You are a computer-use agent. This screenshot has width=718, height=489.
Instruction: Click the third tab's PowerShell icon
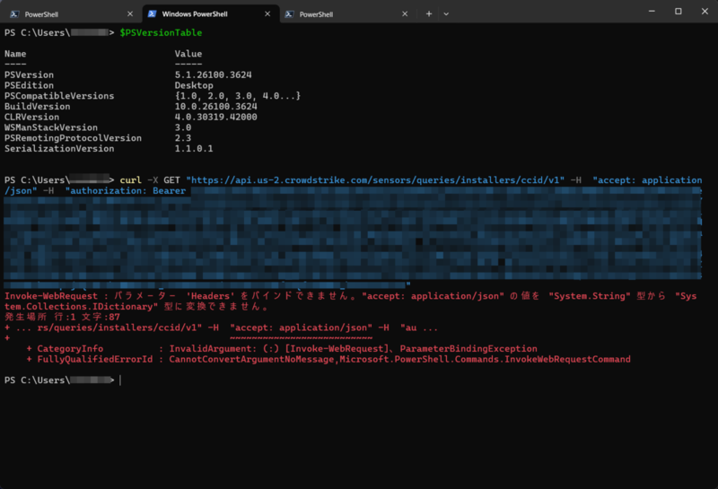click(x=289, y=14)
